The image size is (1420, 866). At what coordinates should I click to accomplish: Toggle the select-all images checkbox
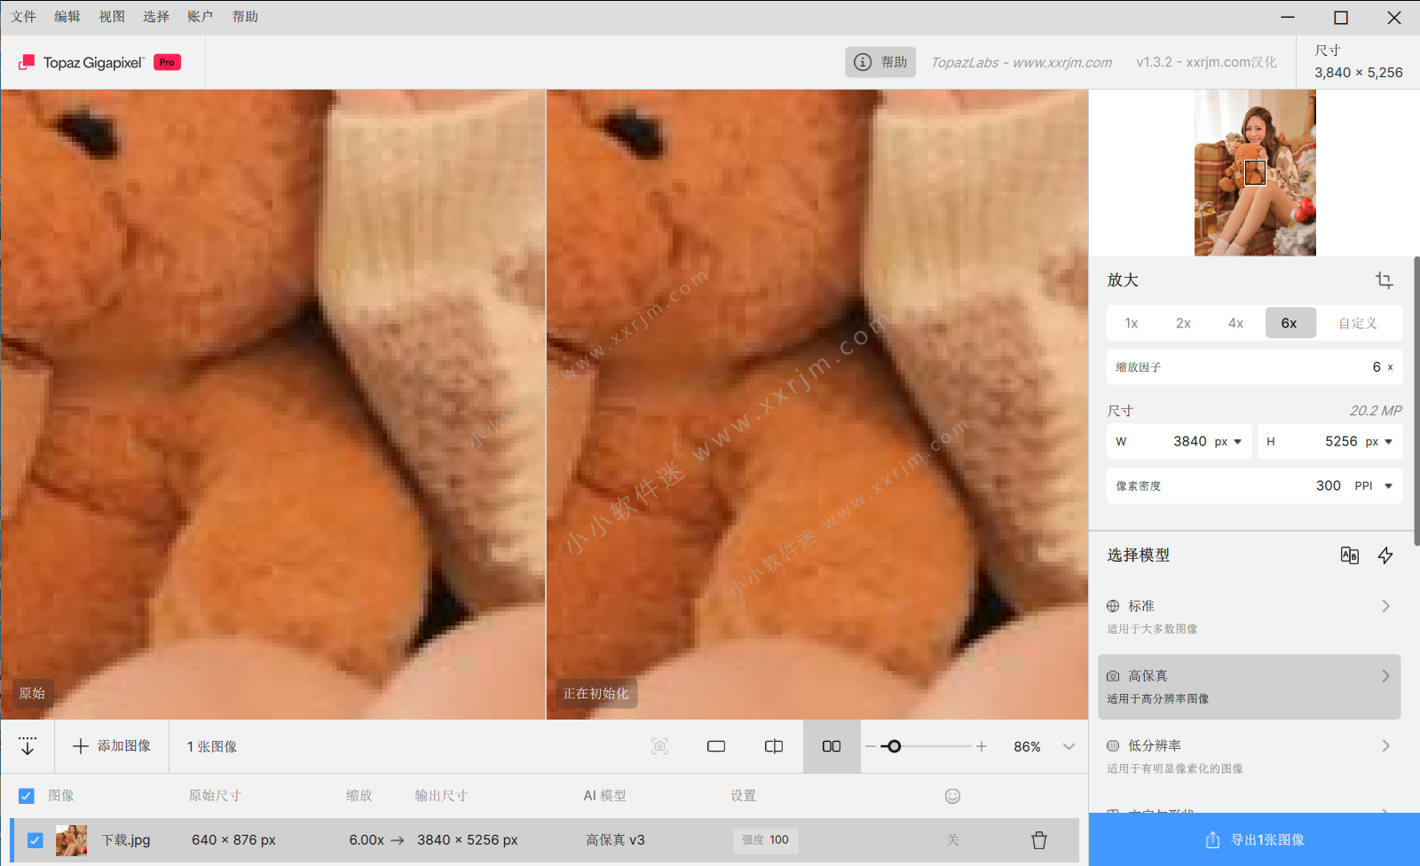(27, 796)
